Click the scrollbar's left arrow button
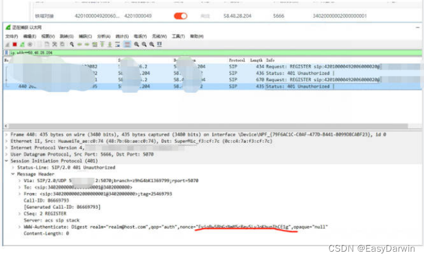The image size is (424, 259). [x=6, y=126]
